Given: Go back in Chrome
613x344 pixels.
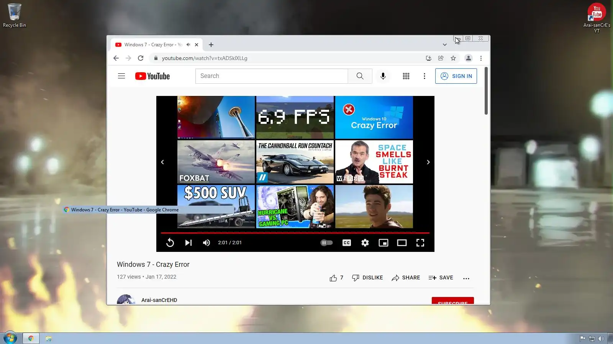Looking at the screenshot, I should (116, 58).
